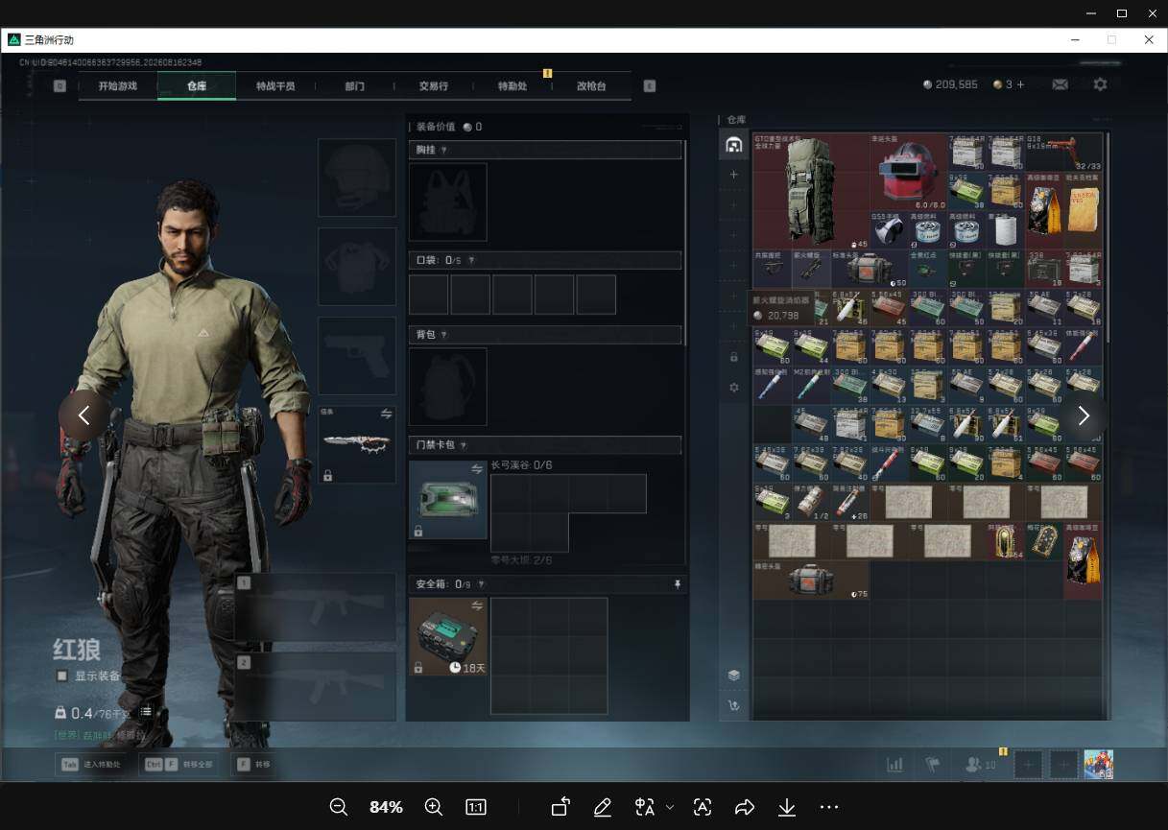Select the 棉花头盔 bag with 75
This screenshot has height=830, width=1168.
coord(811,581)
